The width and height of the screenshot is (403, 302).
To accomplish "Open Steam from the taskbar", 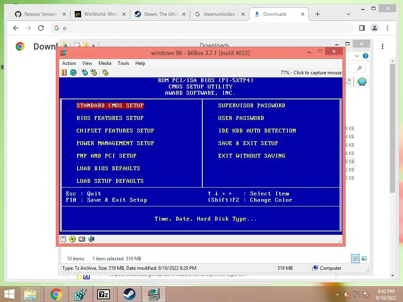I will pyautogui.click(x=129, y=294).
